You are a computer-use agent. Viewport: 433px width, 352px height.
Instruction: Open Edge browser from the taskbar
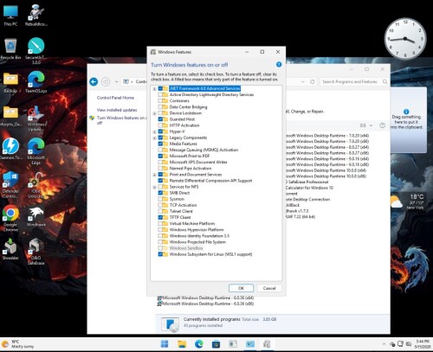[x=198, y=343]
